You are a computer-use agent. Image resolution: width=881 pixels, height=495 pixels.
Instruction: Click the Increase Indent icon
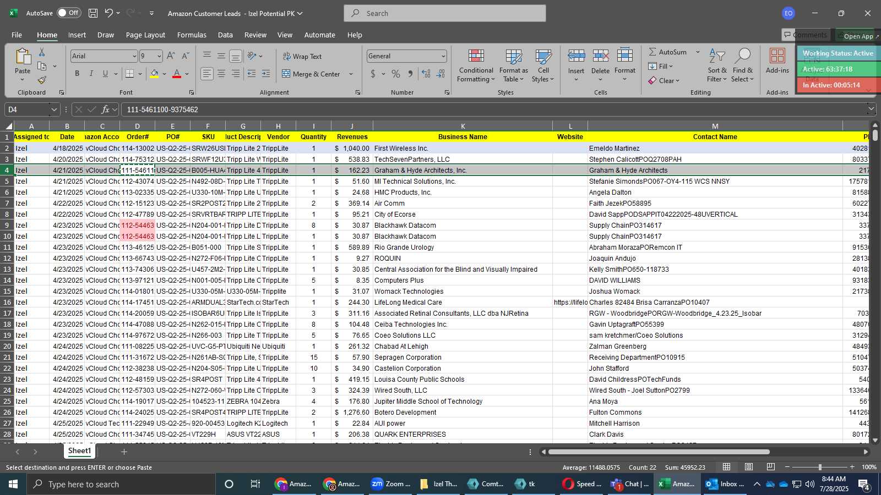coord(266,74)
